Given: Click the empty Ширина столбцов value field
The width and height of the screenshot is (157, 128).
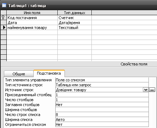Looking at the screenshot, I should click(102, 110).
